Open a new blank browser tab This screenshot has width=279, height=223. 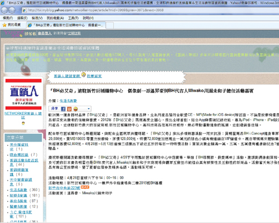coord(109,25)
